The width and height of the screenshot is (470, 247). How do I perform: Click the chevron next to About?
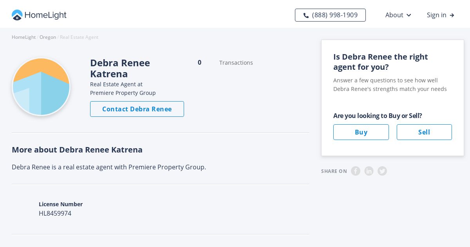409,15
